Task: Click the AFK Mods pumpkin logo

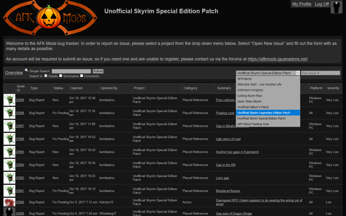Action: pos(50,18)
